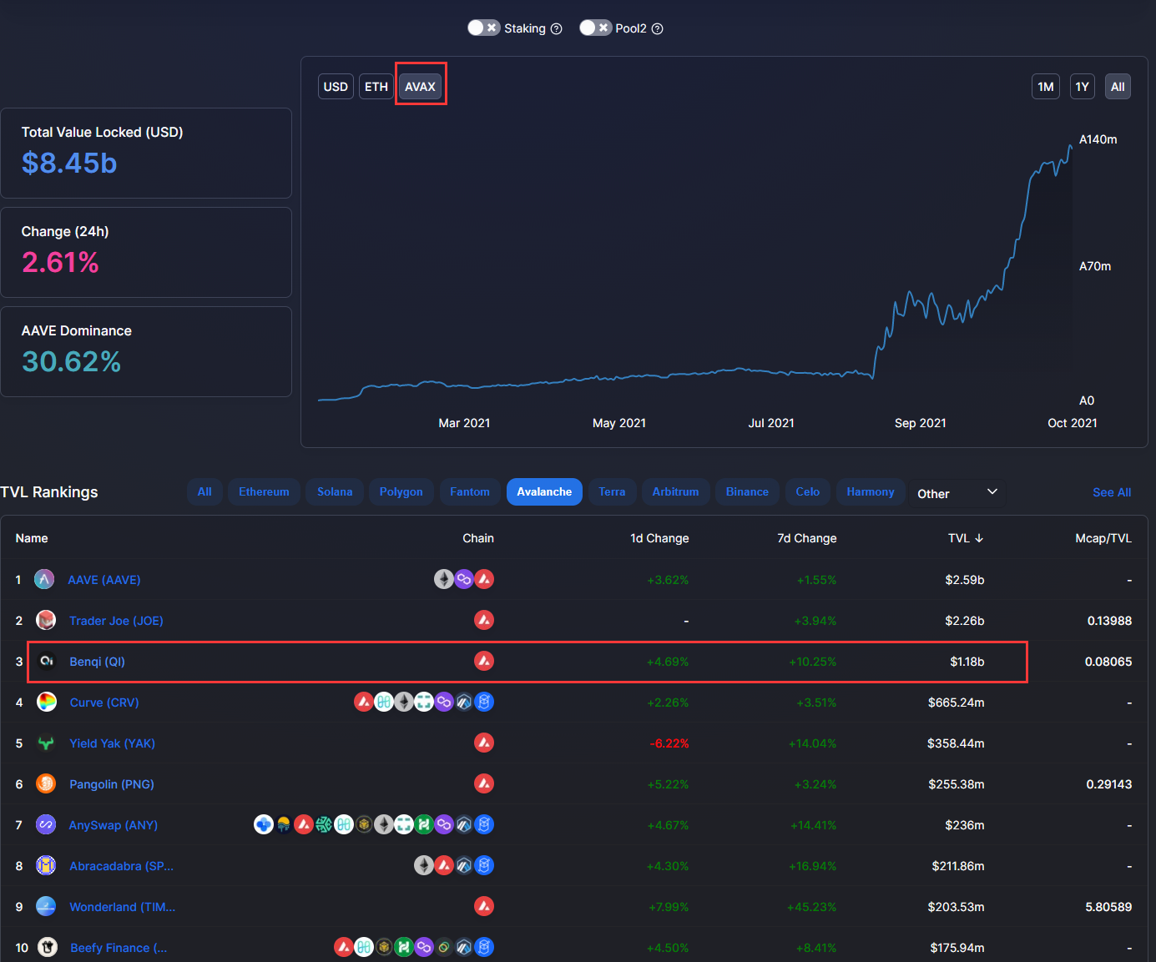Click the $1.18b TVL value for Benqi
Screen dimensions: 1156x962
click(967, 662)
